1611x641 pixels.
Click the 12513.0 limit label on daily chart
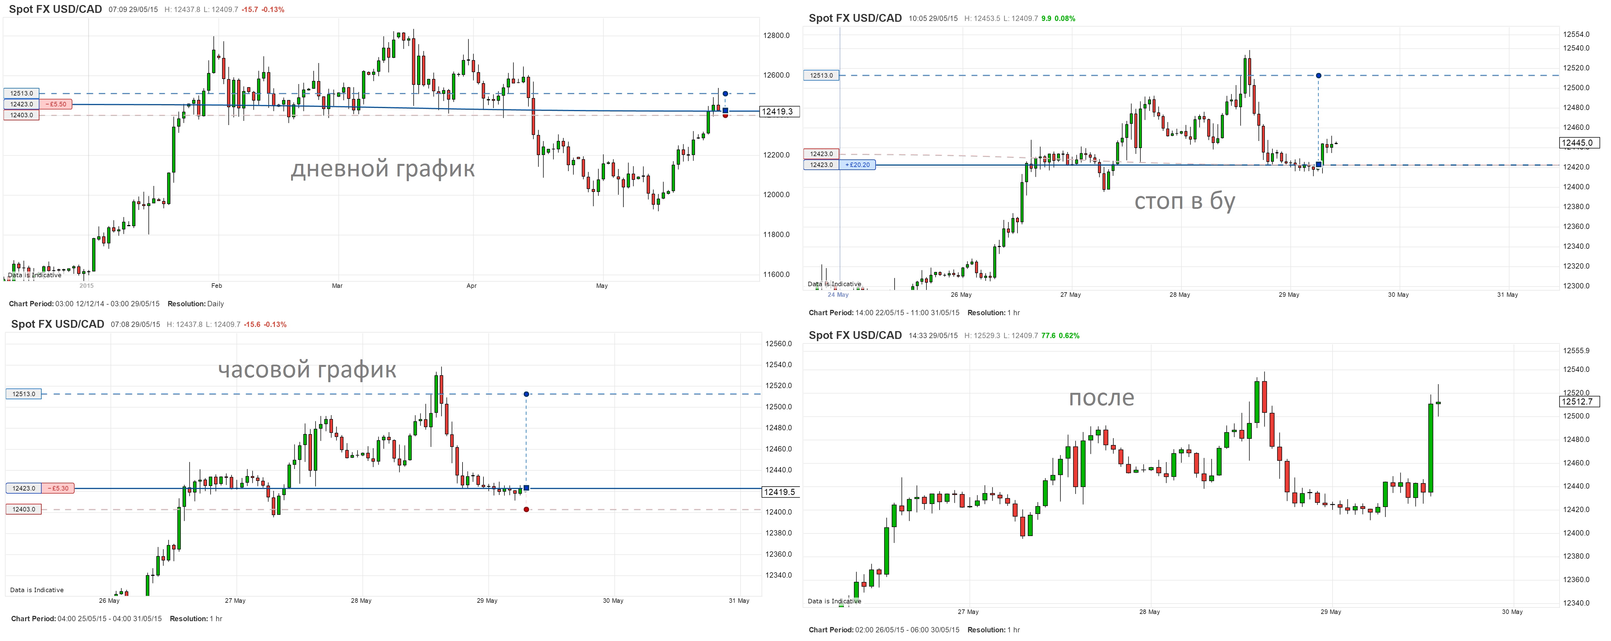coord(21,93)
